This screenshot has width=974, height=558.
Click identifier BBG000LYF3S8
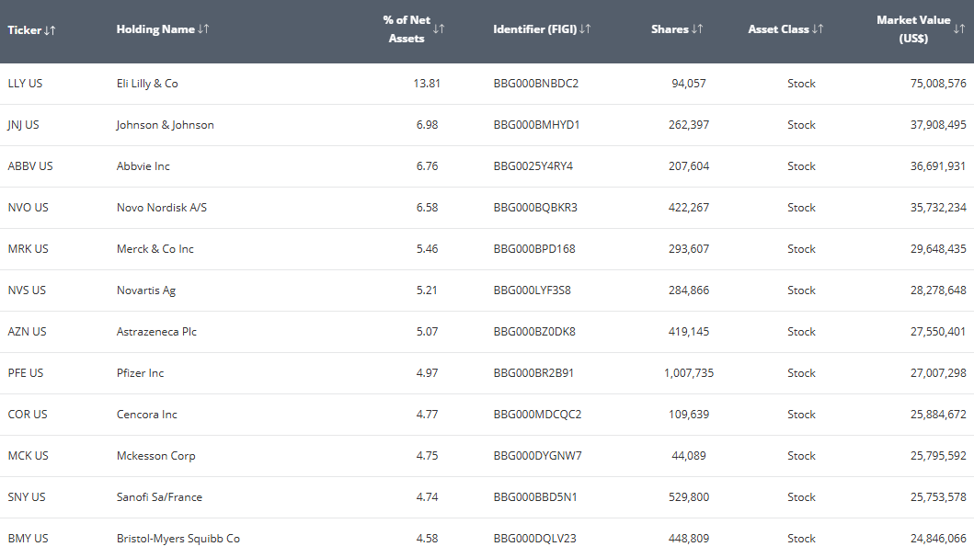(533, 290)
